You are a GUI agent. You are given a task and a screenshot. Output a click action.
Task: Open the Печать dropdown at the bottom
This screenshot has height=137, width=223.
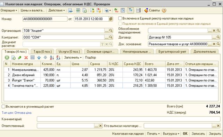click(x=153, y=134)
